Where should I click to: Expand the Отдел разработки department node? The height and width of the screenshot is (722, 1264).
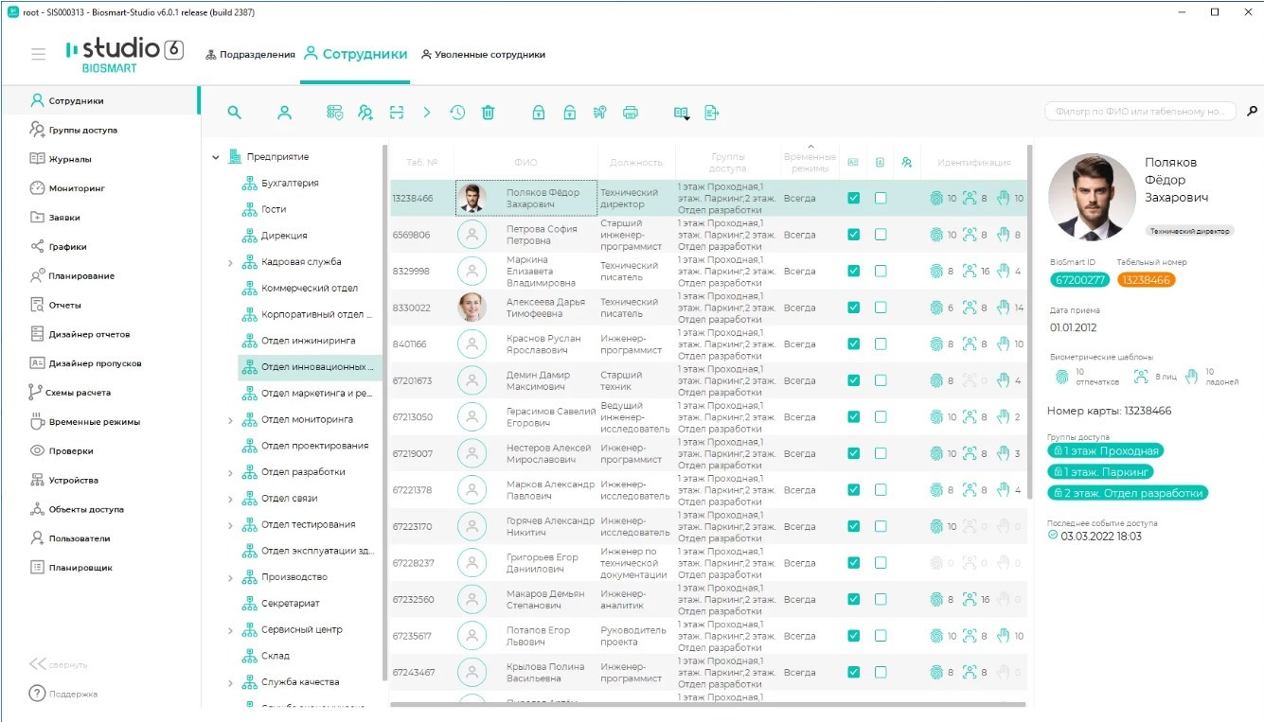click(230, 472)
